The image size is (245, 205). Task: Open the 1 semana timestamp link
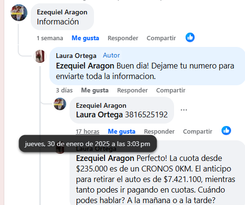point(50,38)
